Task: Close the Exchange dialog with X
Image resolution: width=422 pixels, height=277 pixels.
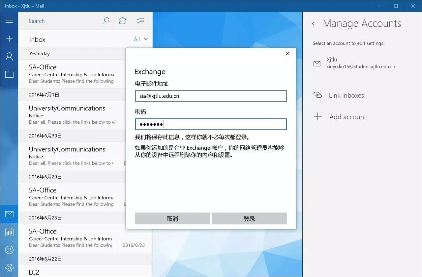Action: point(287,54)
